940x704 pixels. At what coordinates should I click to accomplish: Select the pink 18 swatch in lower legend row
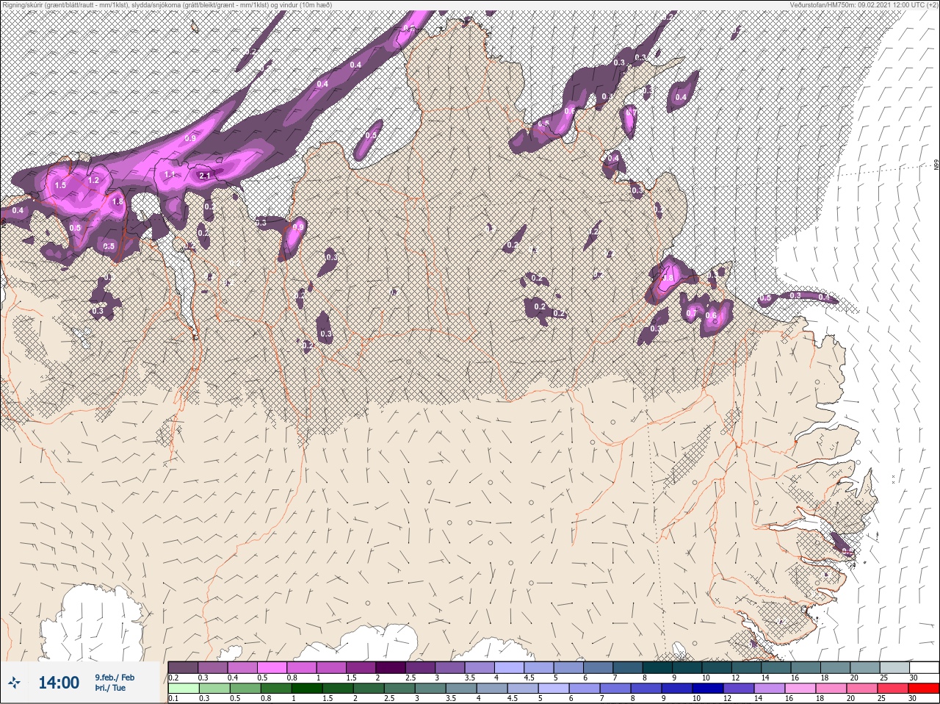pos(831,689)
